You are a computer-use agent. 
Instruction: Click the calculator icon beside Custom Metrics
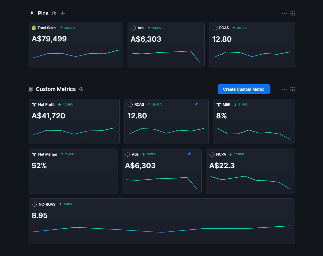[31, 89]
